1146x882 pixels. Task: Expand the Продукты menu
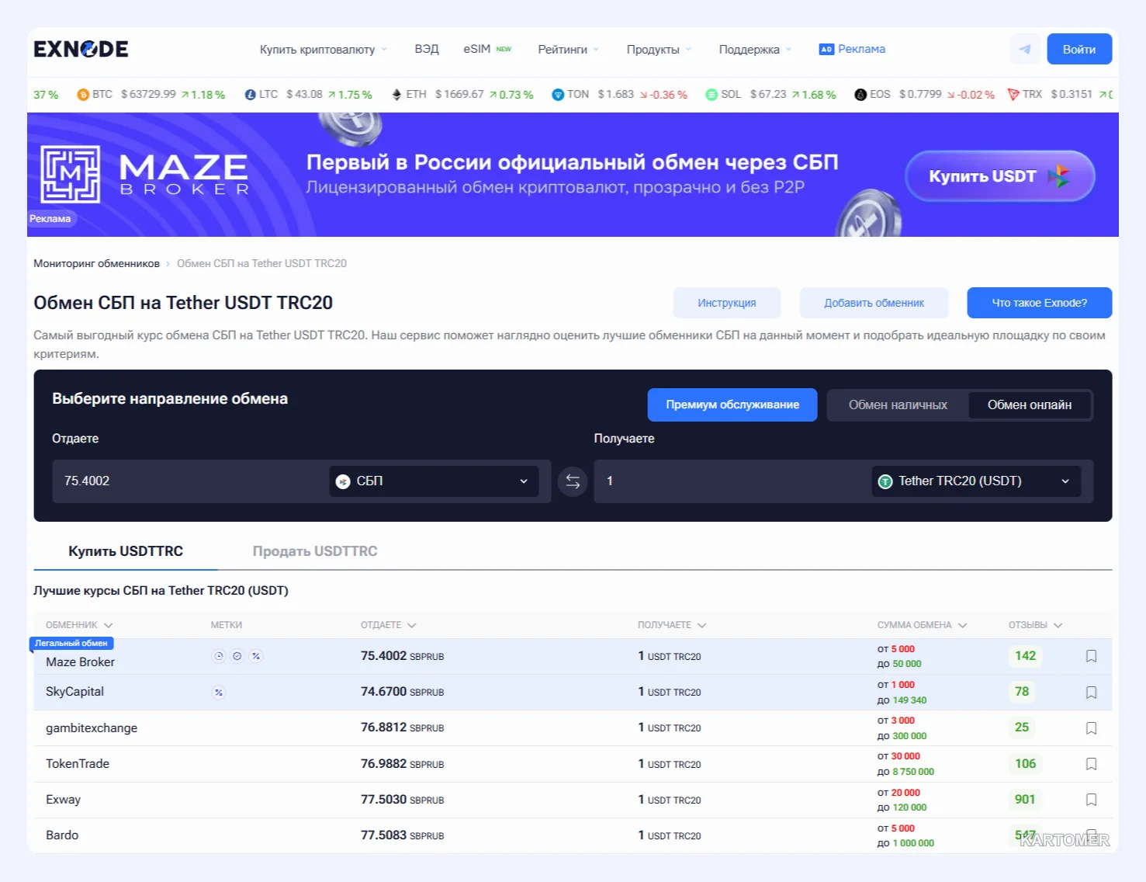pyautogui.click(x=659, y=50)
